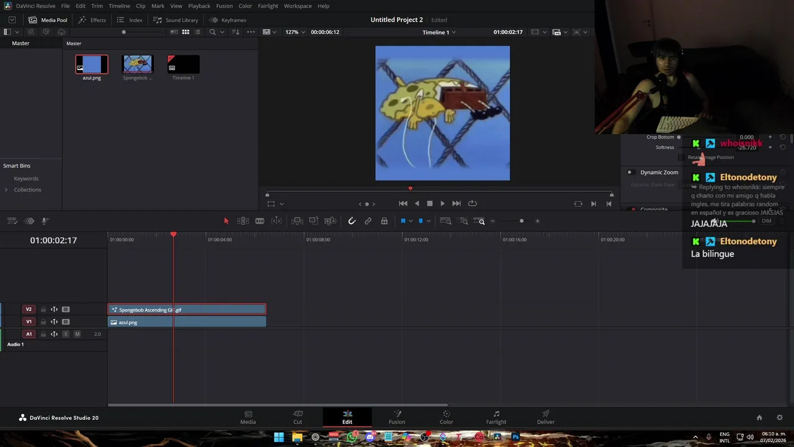
Task: Click timeline zoom in plus button
Action: pos(537,221)
